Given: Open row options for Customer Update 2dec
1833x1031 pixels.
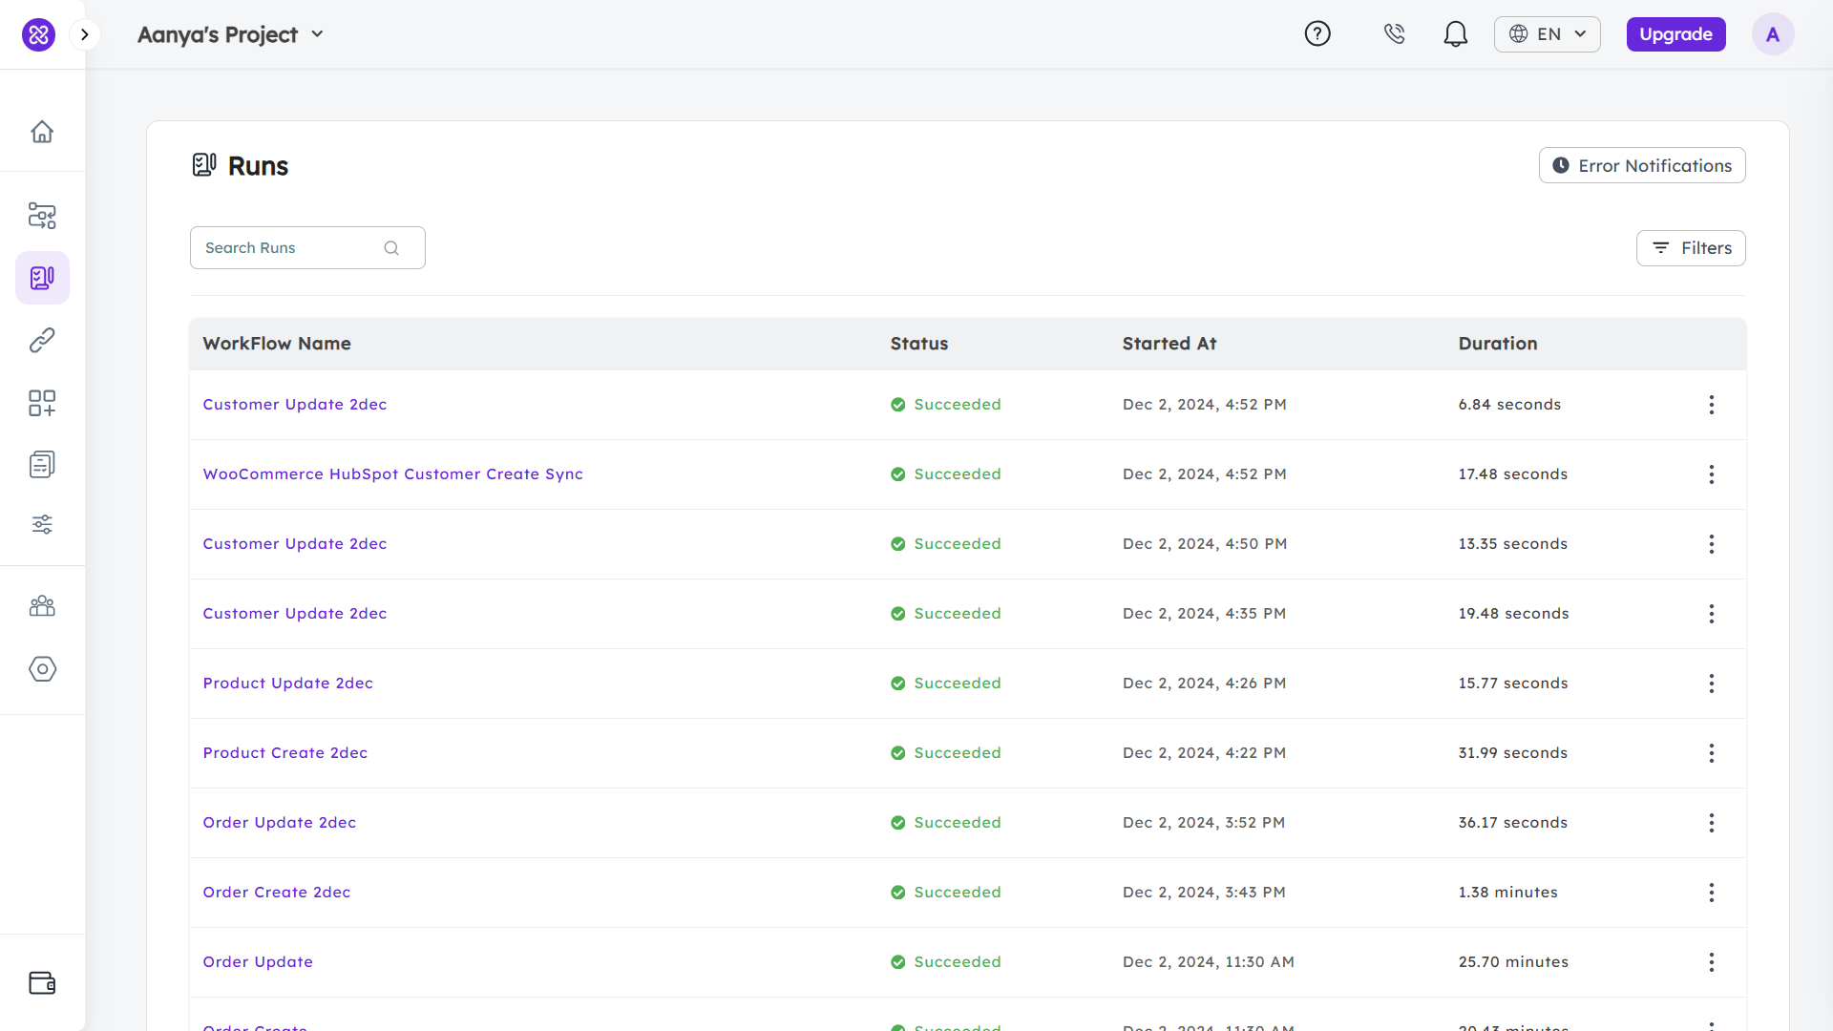Looking at the screenshot, I should point(1711,405).
